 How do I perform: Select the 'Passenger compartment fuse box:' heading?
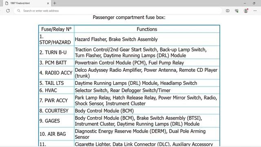coord(129,17)
